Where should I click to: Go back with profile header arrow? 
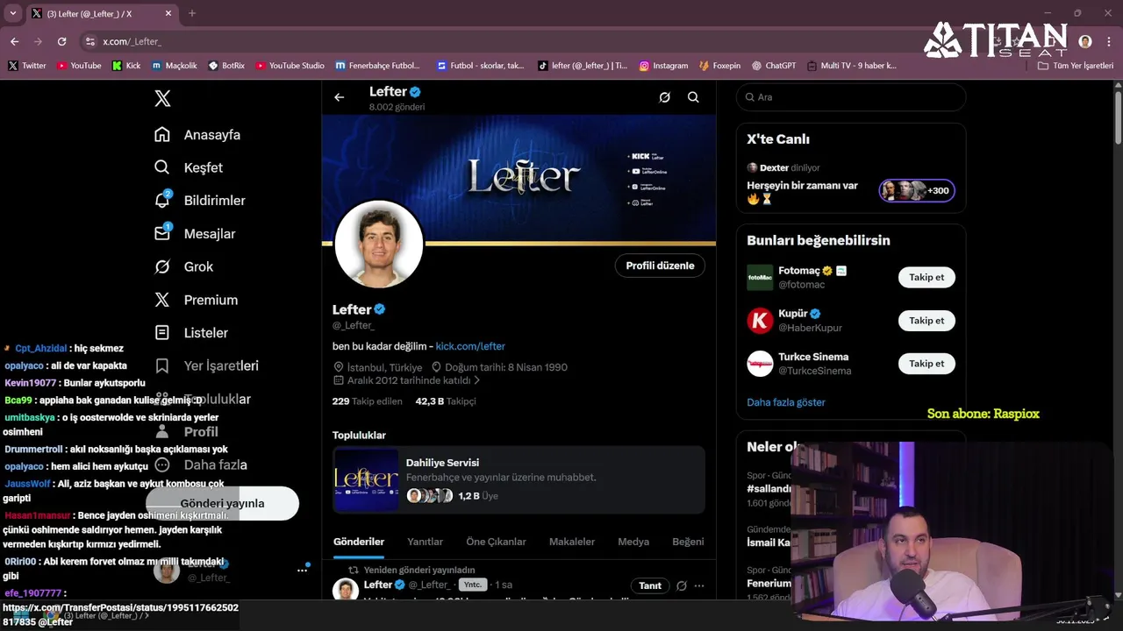(x=340, y=97)
